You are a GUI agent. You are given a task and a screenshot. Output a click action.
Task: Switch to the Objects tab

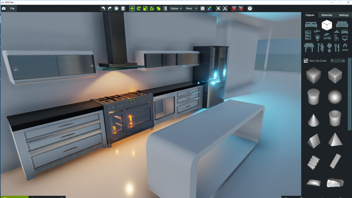[310, 15]
